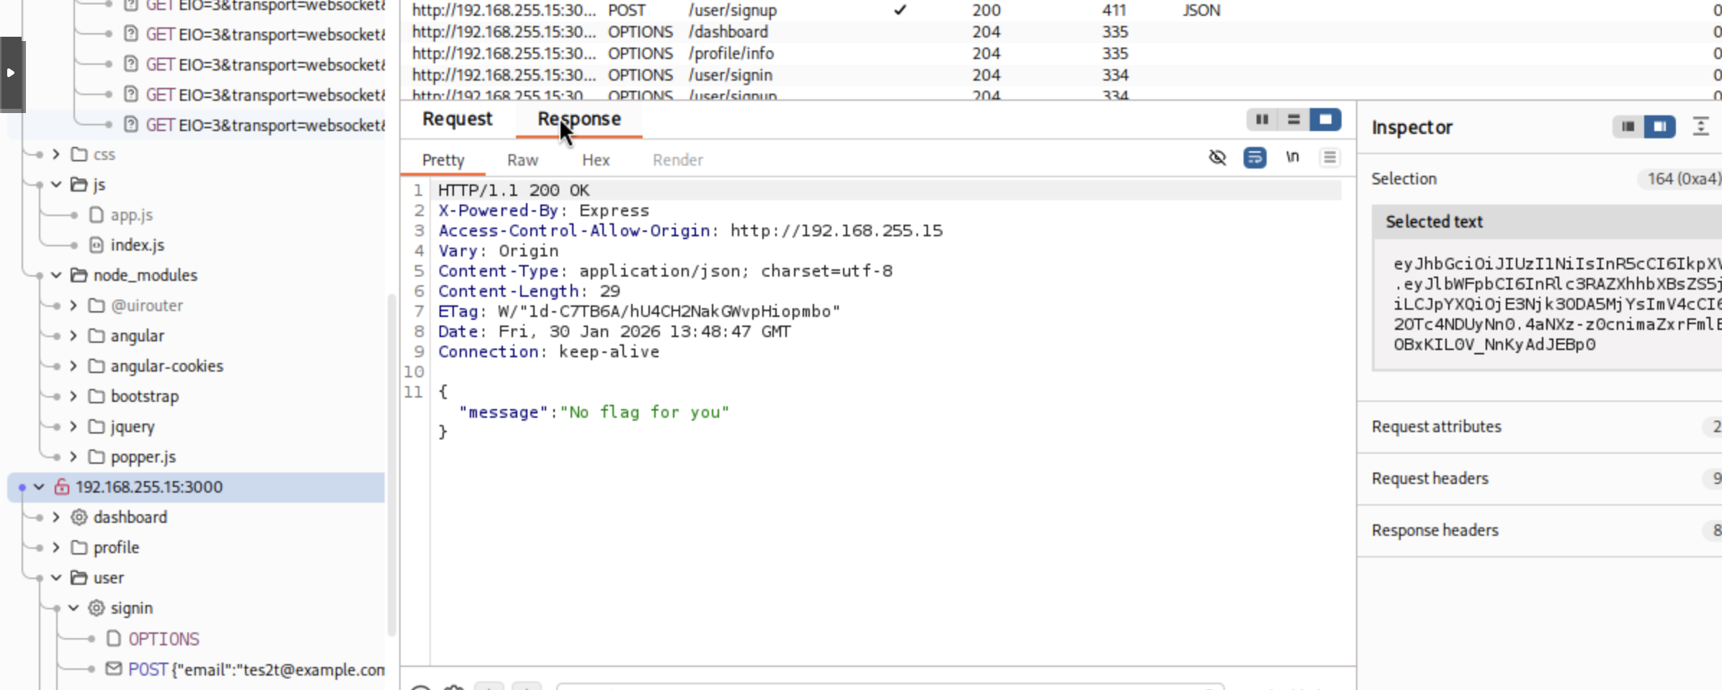
Task: Dock the Inspector panel to the right
Action: pyautogui.click(x=1659, y=127)
